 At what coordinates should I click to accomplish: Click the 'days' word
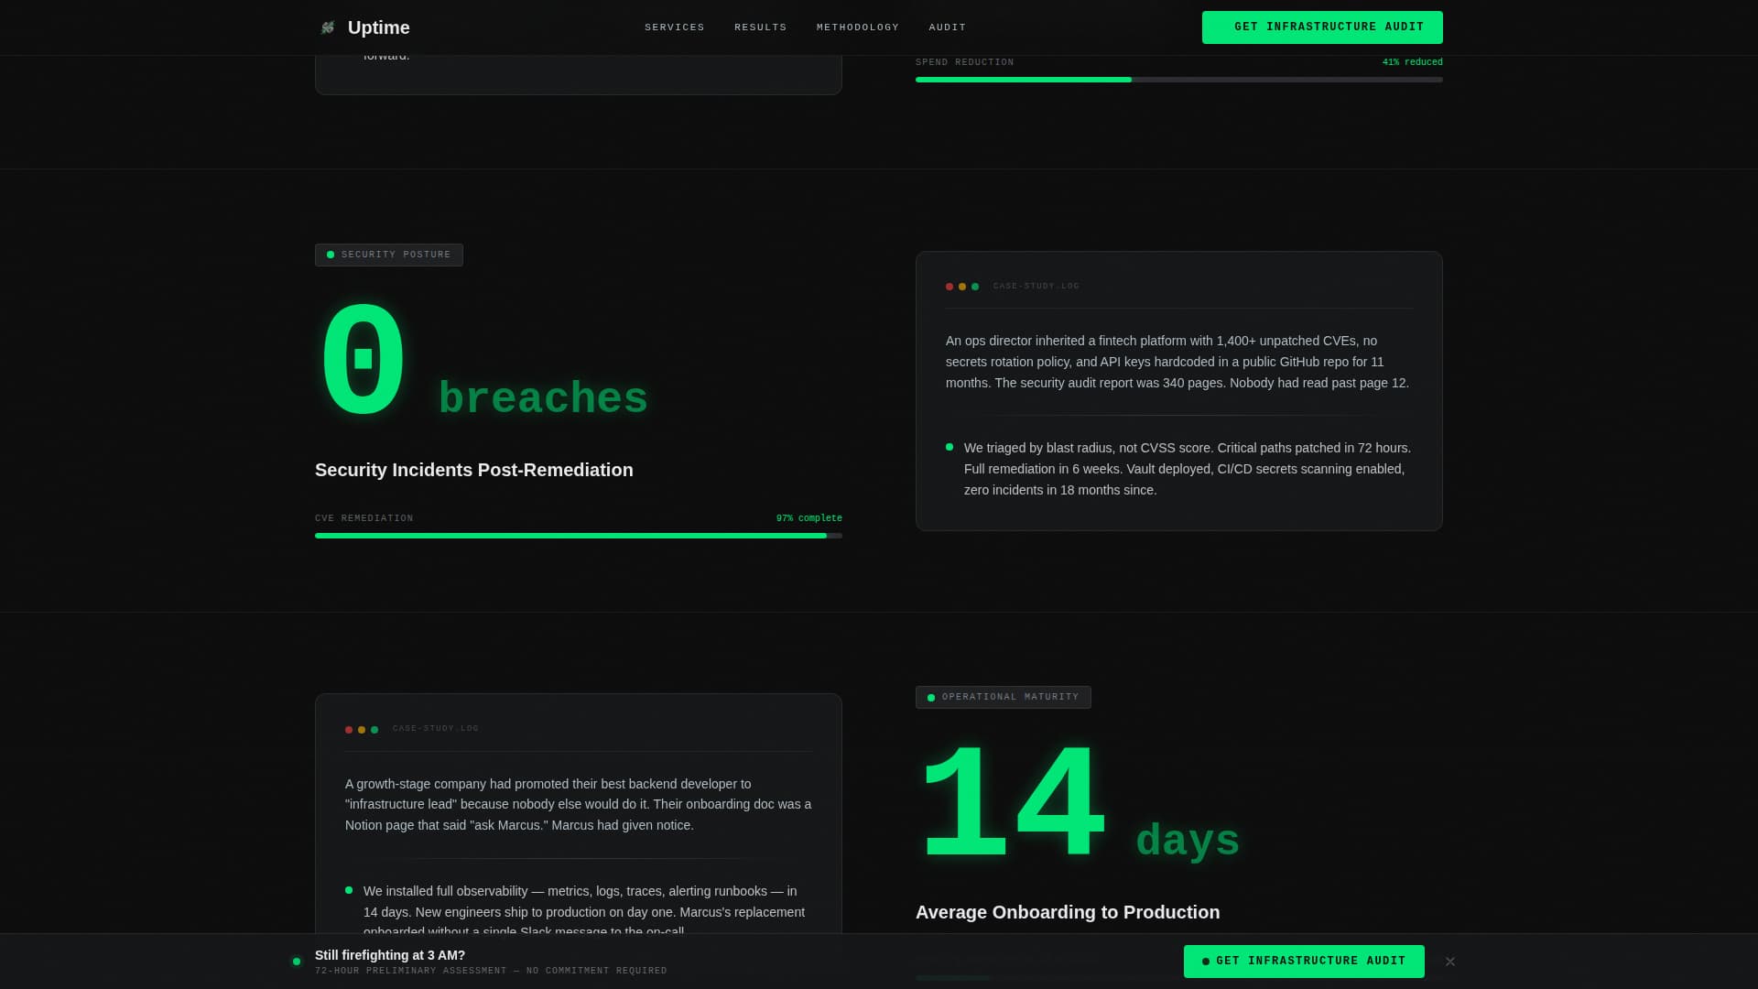[x=1188, y=840]
